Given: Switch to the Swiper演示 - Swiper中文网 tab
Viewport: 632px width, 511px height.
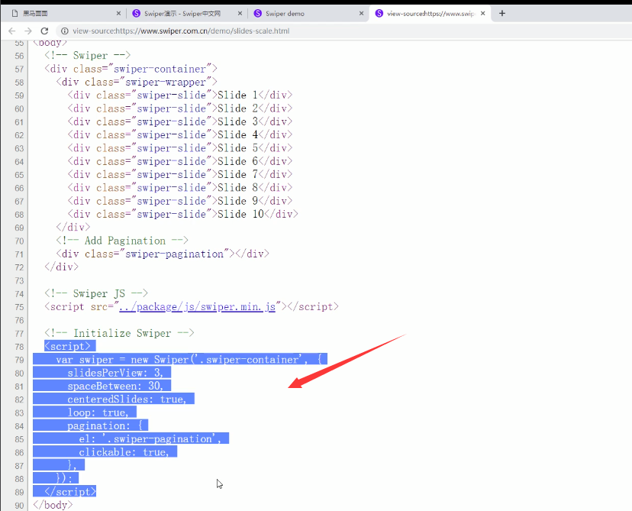Looking at the screenshot, I should click(186, 13).
